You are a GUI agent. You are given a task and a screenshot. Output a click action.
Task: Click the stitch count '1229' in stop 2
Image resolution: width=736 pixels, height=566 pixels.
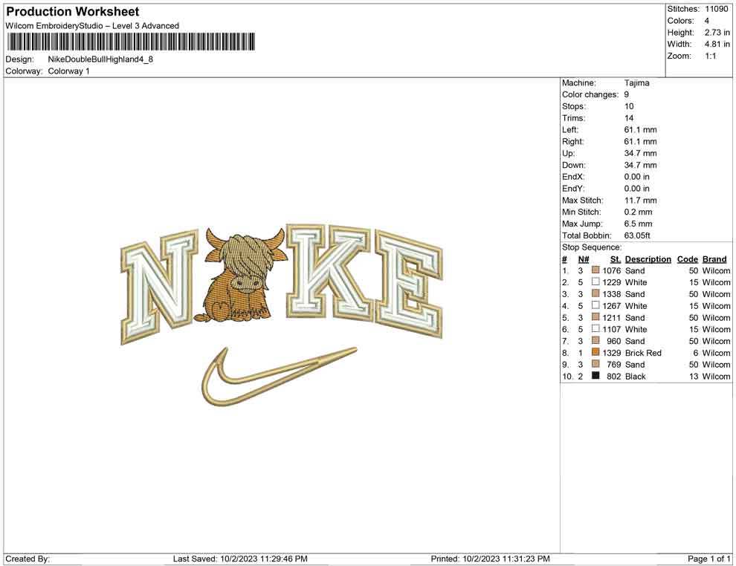point(612,282)
